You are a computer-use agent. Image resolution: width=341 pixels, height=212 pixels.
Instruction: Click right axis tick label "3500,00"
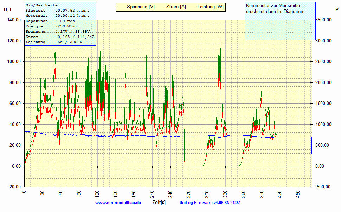pos(323,20)
